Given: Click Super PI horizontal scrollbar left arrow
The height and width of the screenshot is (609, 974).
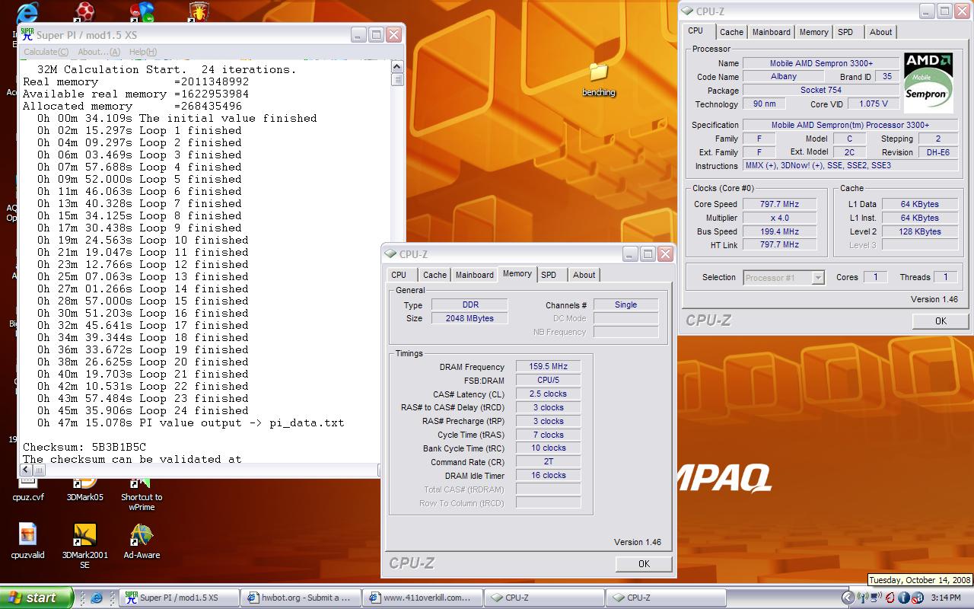Looking at the screenshot, I should (x=25, y=470).
